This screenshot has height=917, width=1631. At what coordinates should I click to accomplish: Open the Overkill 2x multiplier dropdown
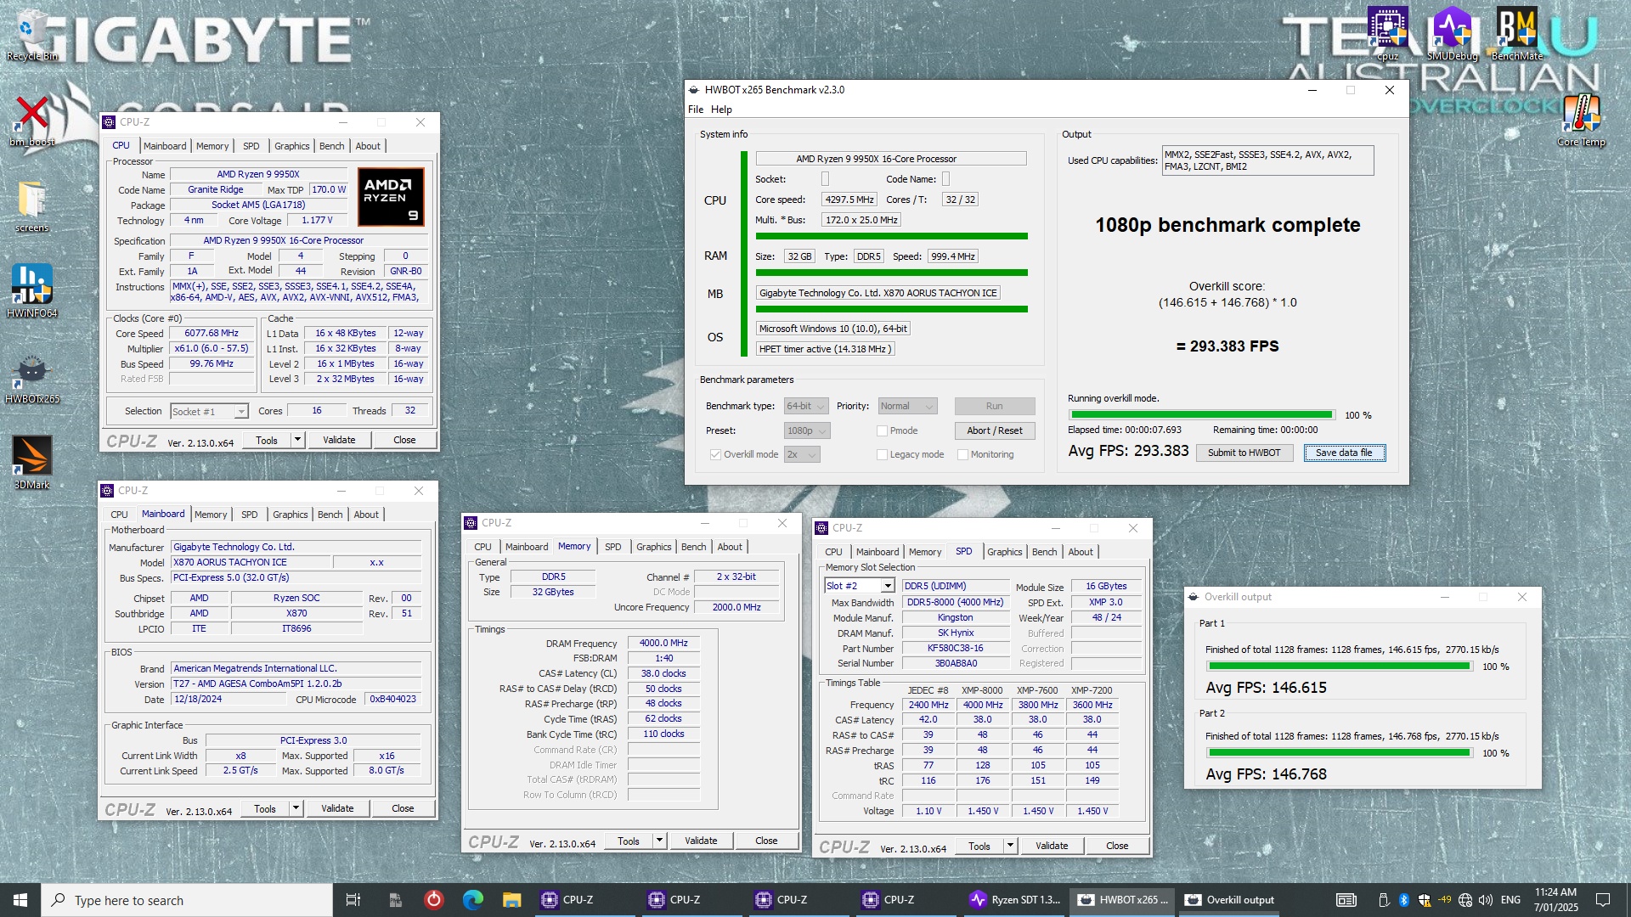coord(802,454)
